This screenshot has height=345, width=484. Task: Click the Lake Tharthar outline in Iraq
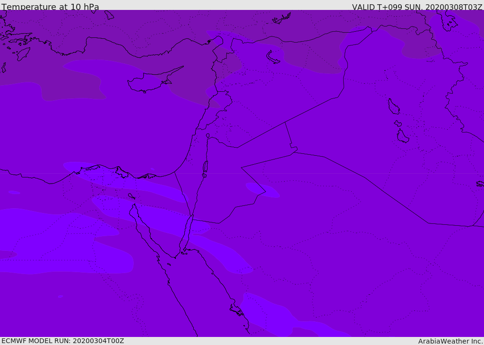393,106
